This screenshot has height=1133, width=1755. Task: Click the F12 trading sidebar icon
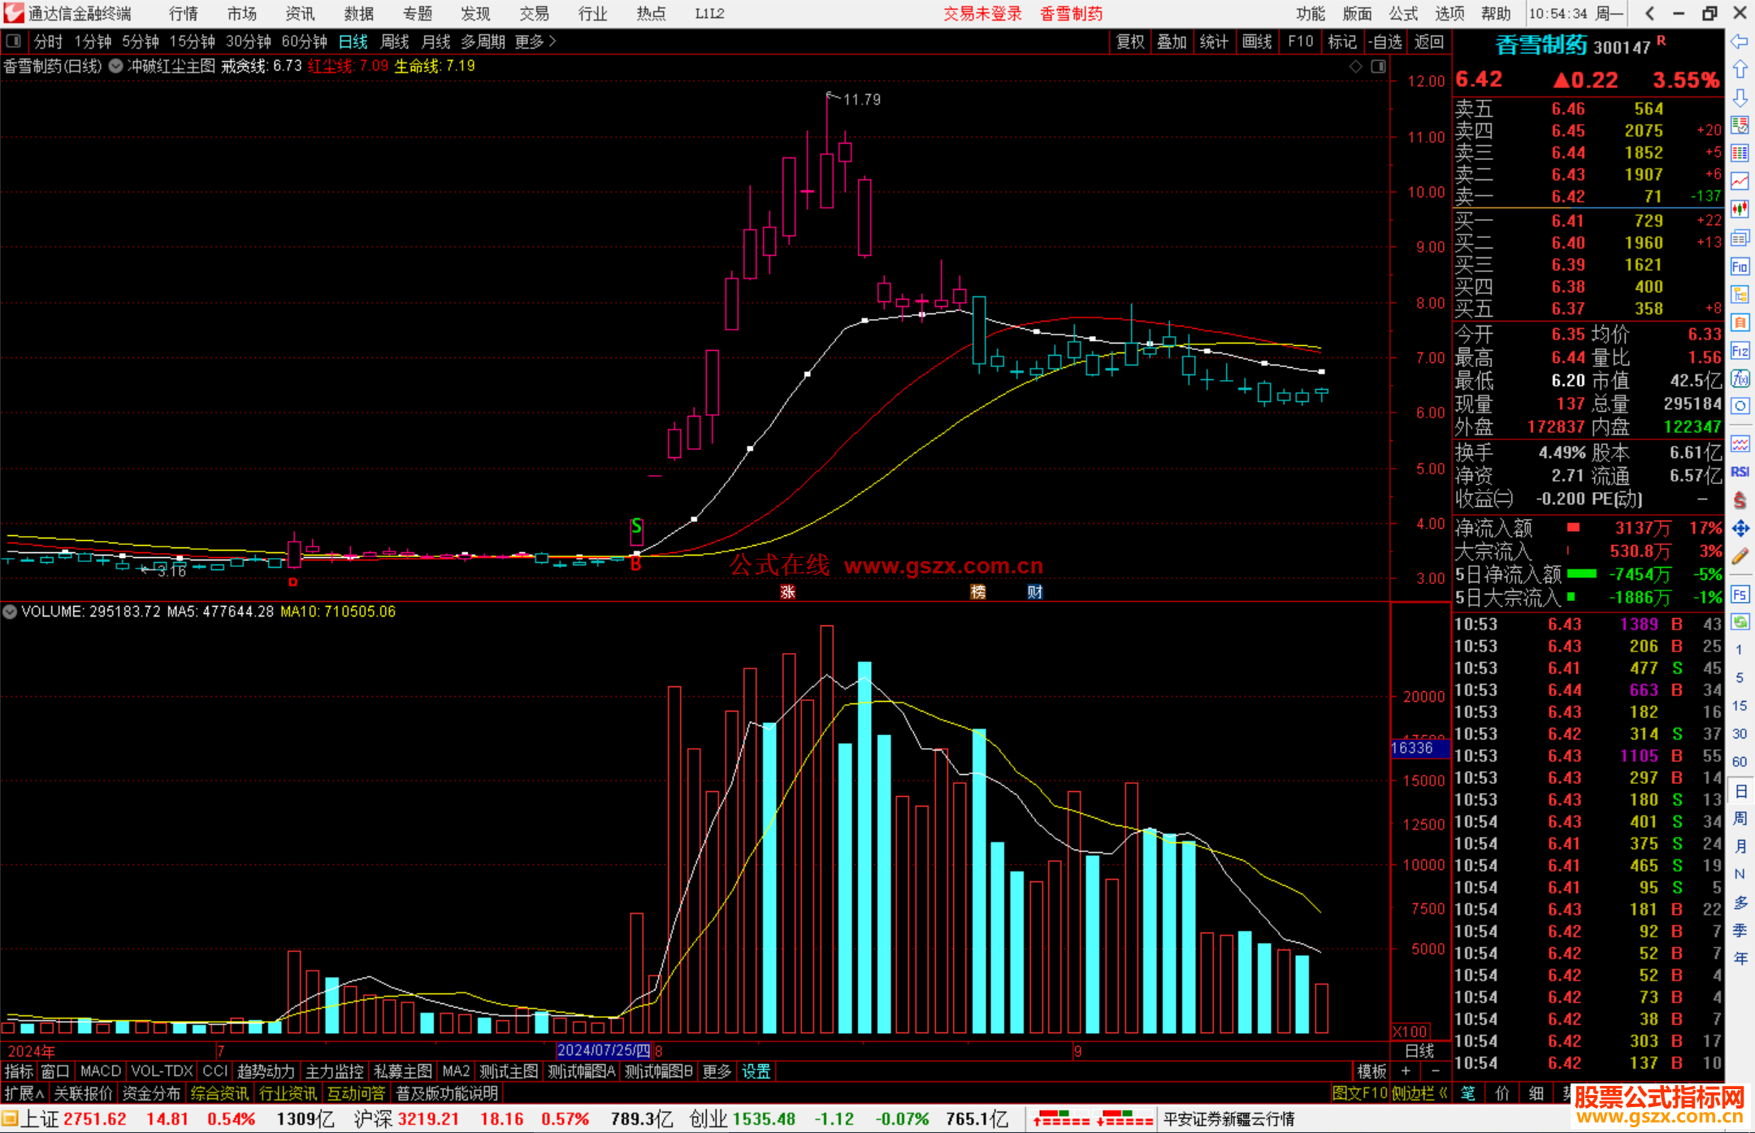(x=1740, y=351)
